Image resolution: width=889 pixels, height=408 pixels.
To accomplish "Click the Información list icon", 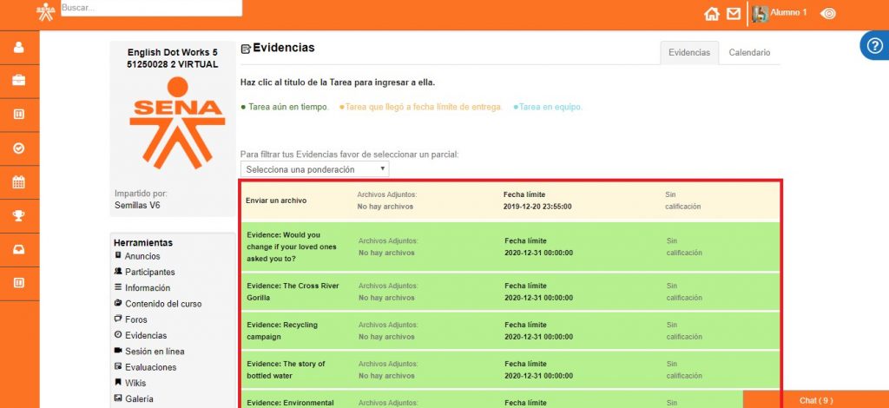I will click(x=118, y=287).
